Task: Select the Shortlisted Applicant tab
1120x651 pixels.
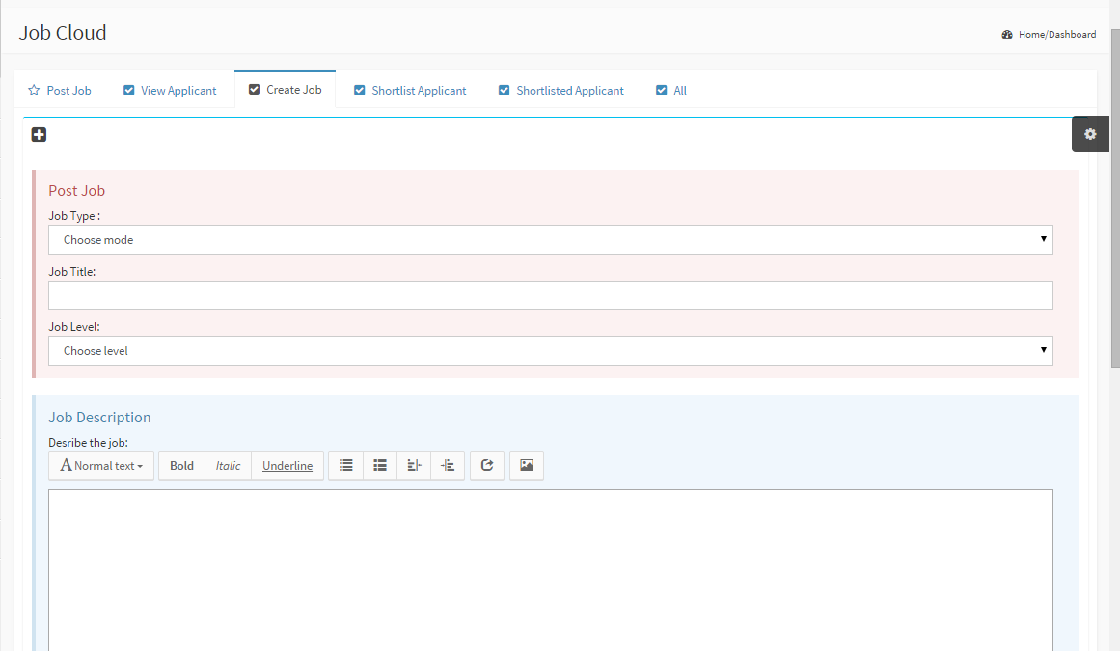Action: pyautogui.click(x=561, y=91)
